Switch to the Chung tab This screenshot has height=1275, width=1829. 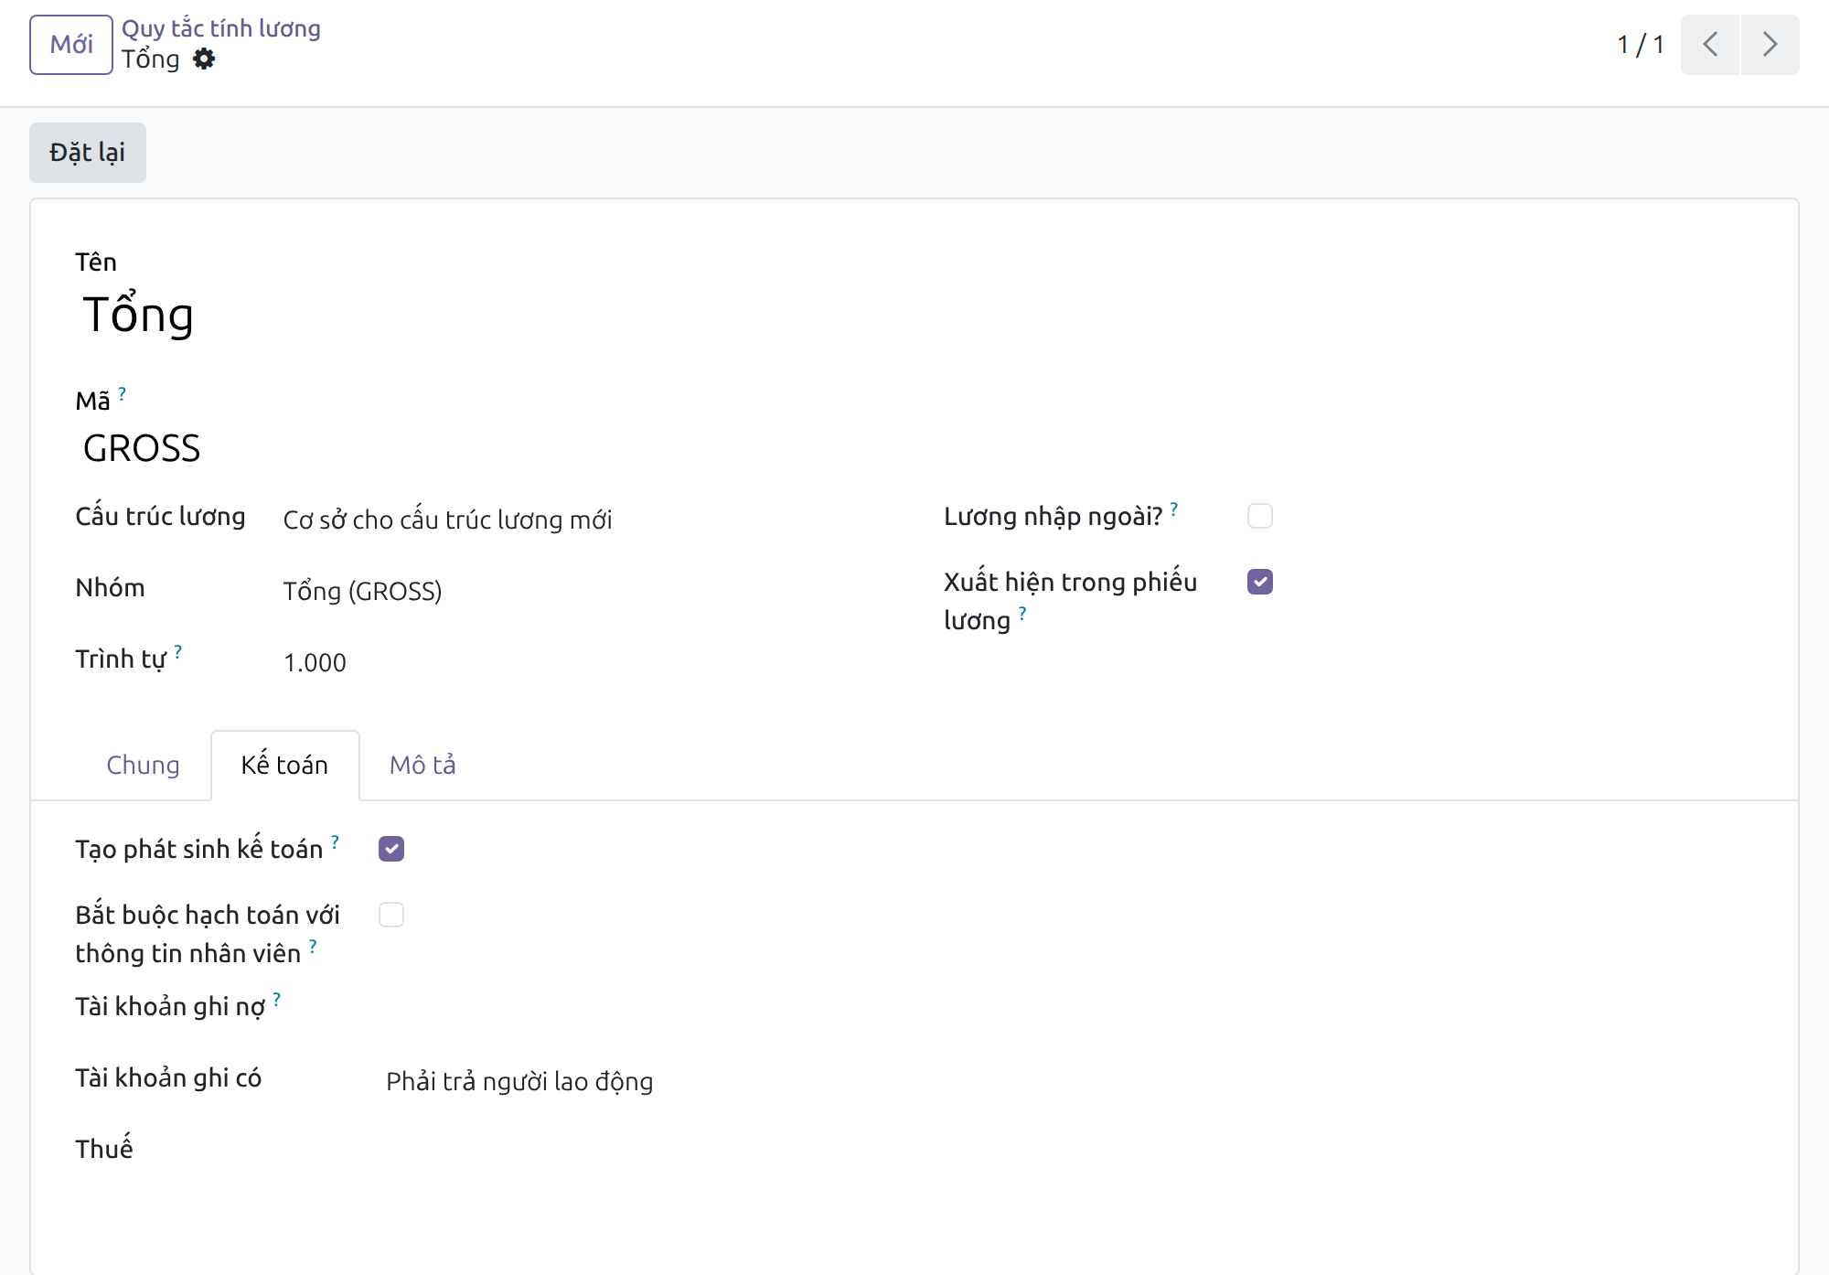143,765
